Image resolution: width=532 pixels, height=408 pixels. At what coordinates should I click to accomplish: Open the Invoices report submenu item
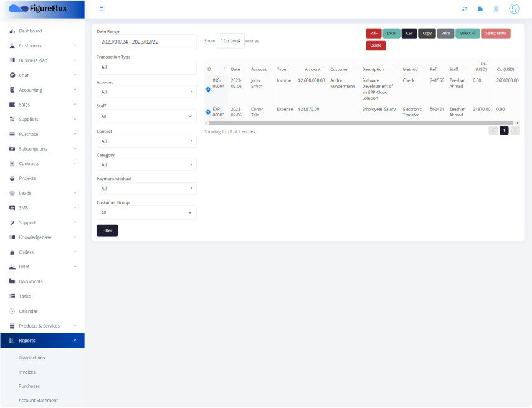tap(27, 372)
